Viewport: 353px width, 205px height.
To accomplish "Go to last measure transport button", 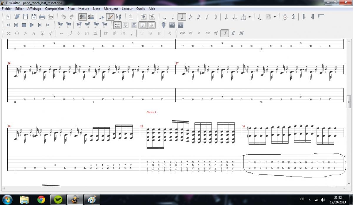I will click(x=48, y=25).
